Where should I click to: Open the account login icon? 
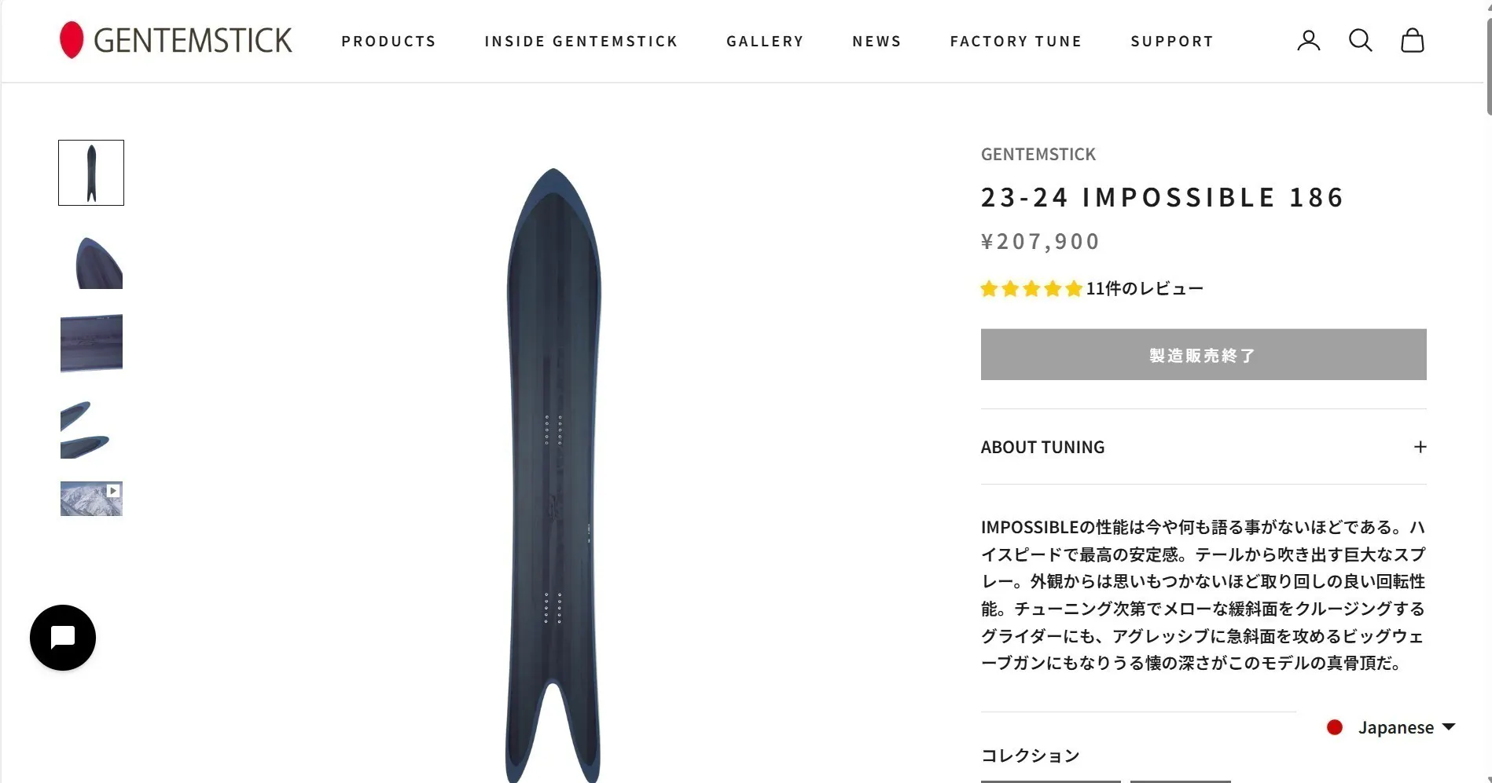point(1308,41)
